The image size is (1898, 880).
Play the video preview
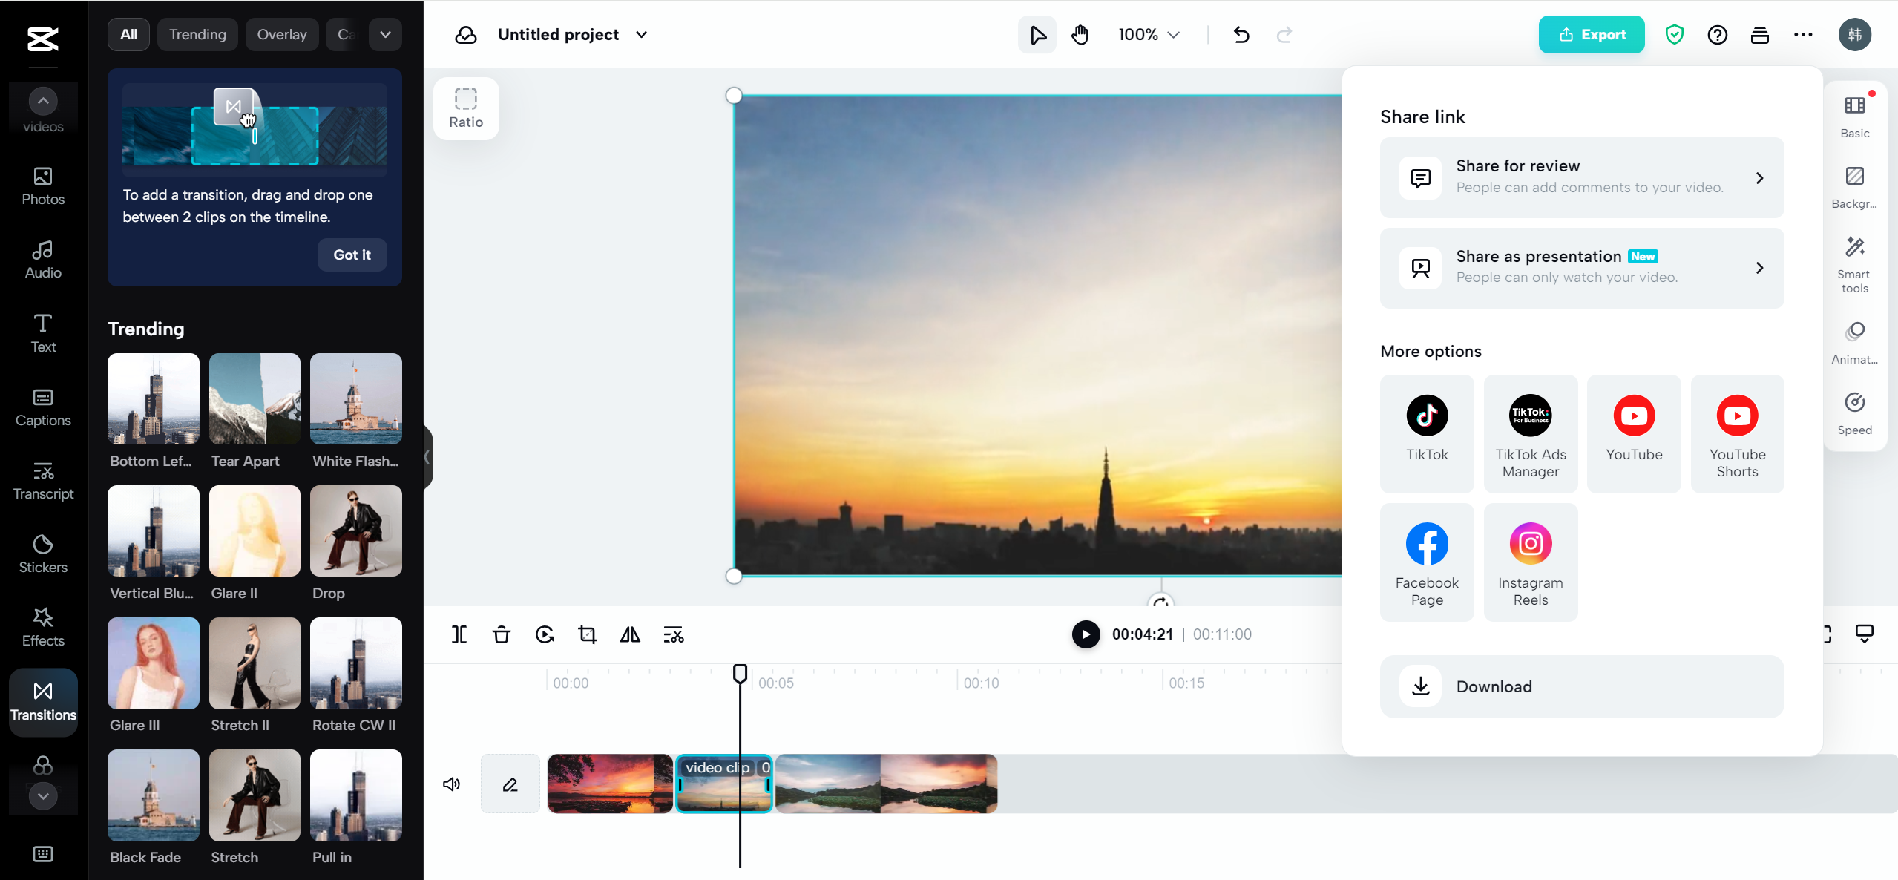point(1086,634)
